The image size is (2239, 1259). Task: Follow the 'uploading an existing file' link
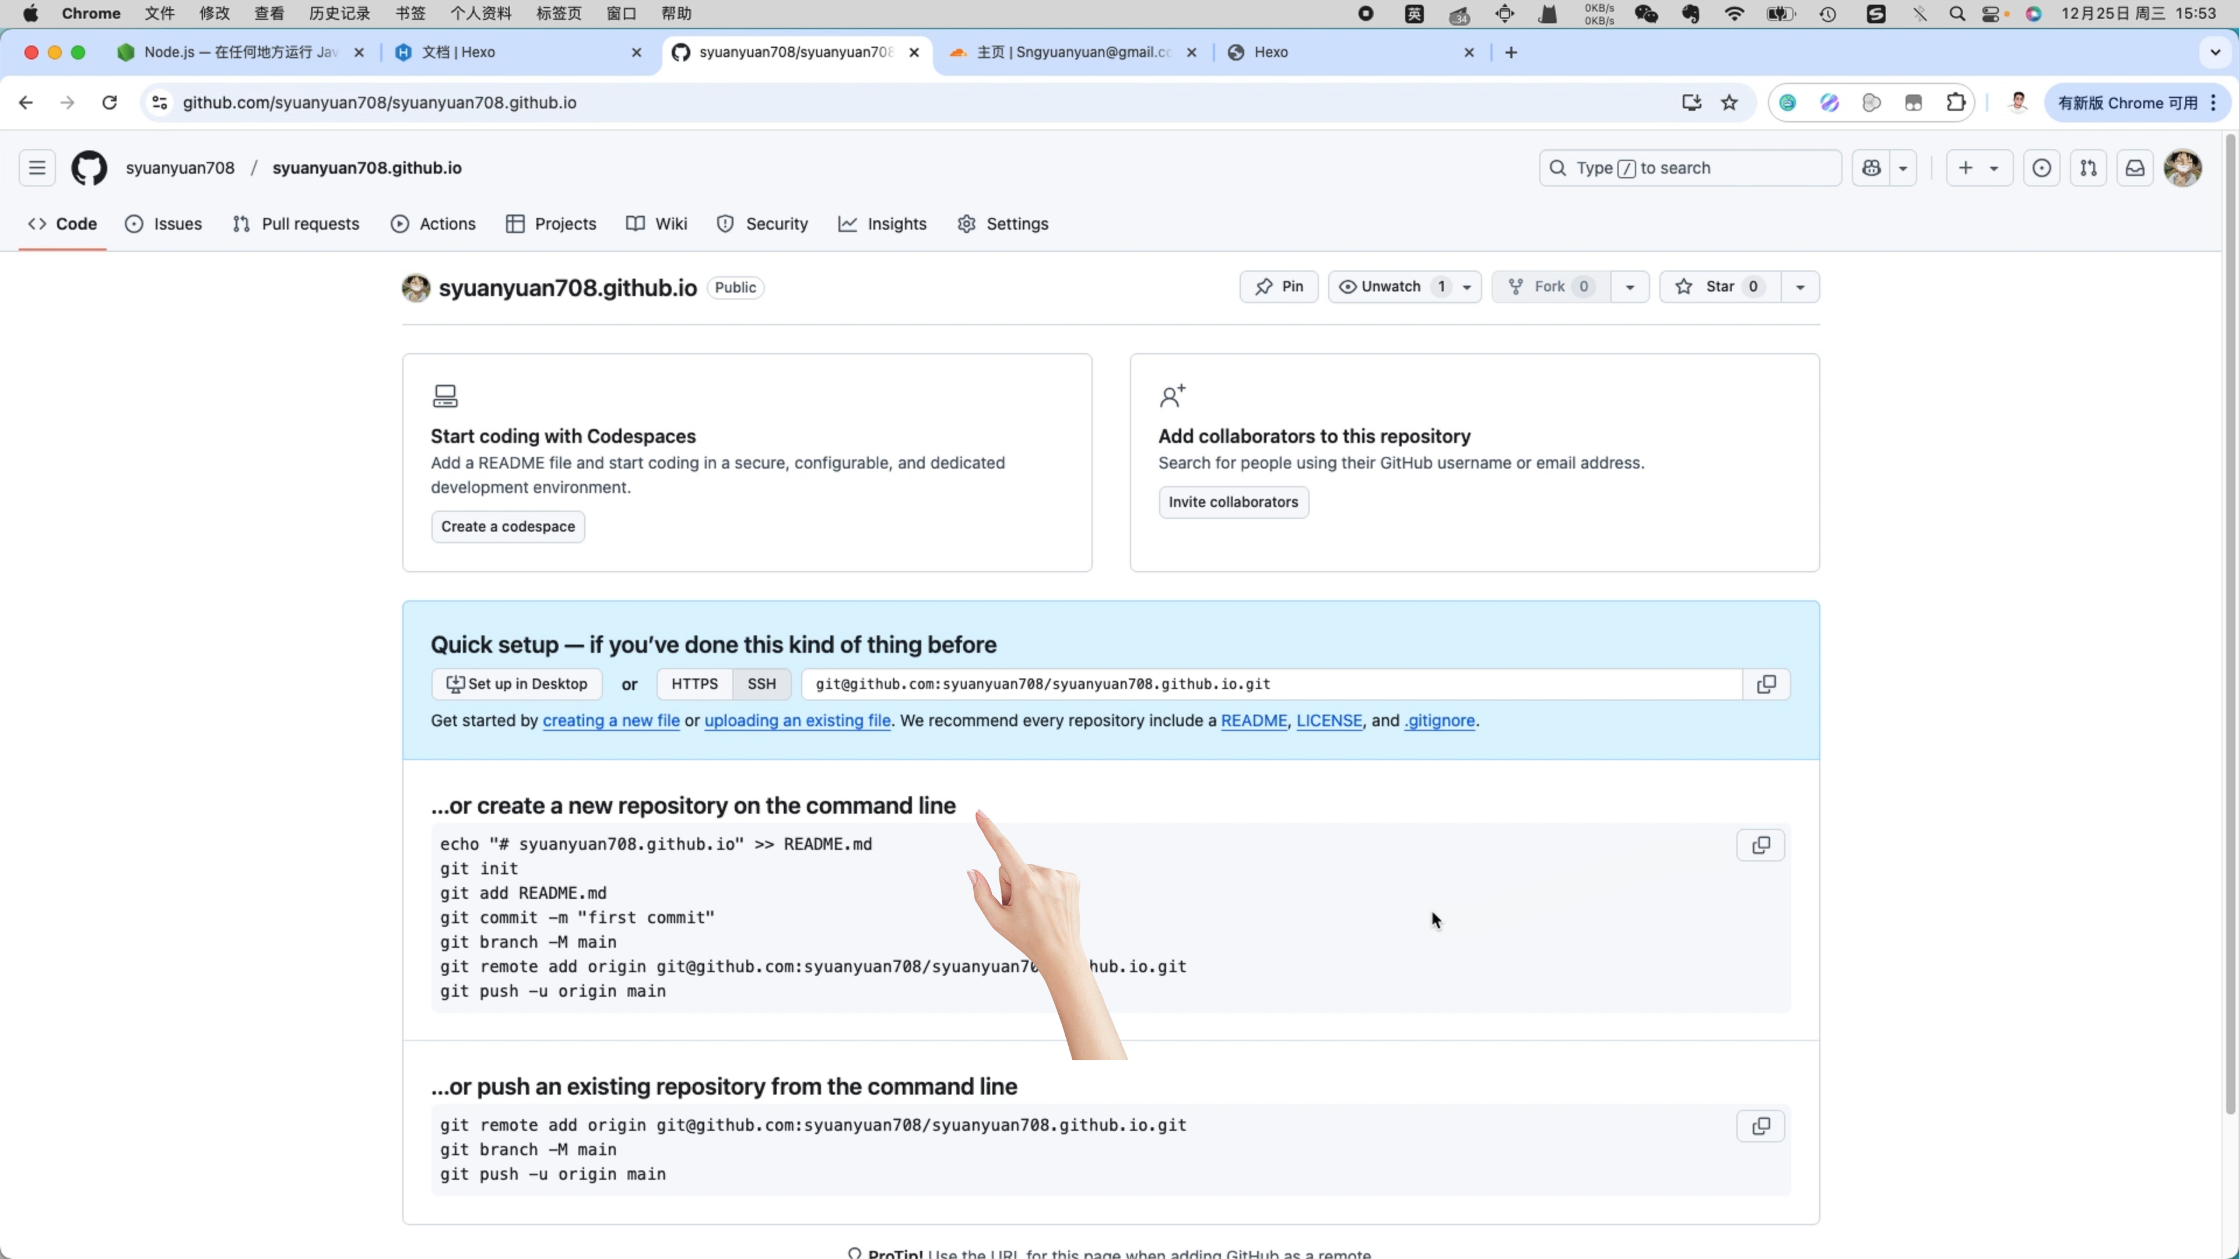coord(797,721)
